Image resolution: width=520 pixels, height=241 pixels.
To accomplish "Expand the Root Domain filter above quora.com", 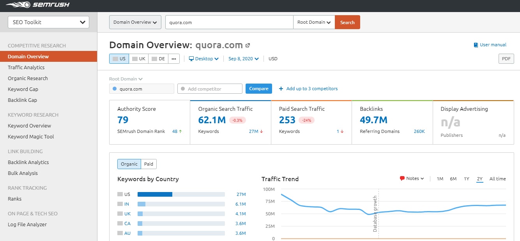I will coord(126,79).
